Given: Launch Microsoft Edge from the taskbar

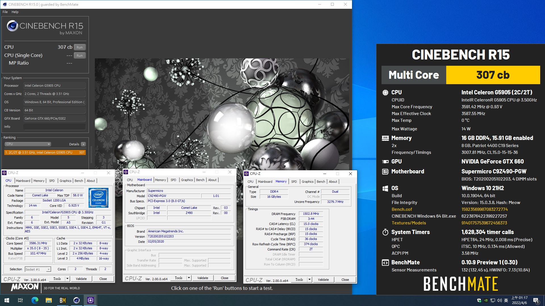Looking at the screenshot, I should pyautogui.click(x=35, y=300).
